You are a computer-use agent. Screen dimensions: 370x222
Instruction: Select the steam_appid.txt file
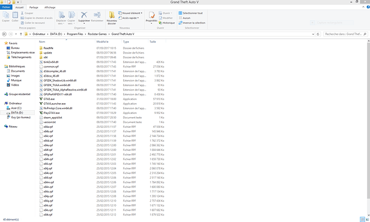pyautogui.click(x=53, y=118)
